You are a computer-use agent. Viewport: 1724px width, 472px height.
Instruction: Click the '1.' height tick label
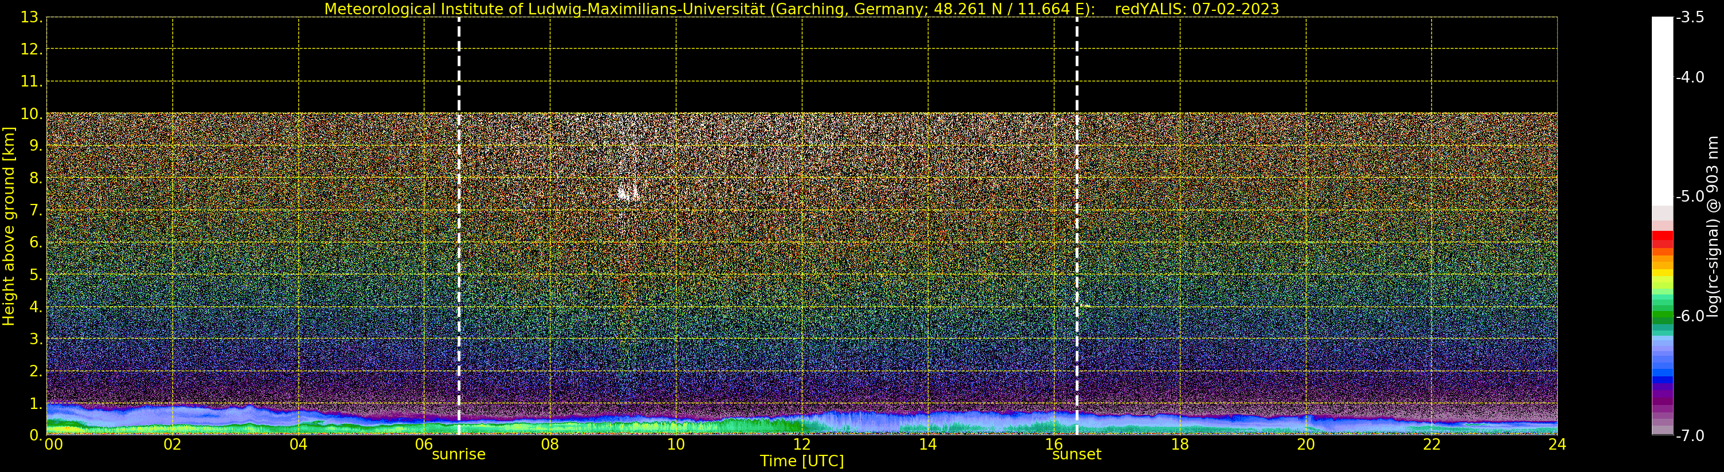[36, 403]
